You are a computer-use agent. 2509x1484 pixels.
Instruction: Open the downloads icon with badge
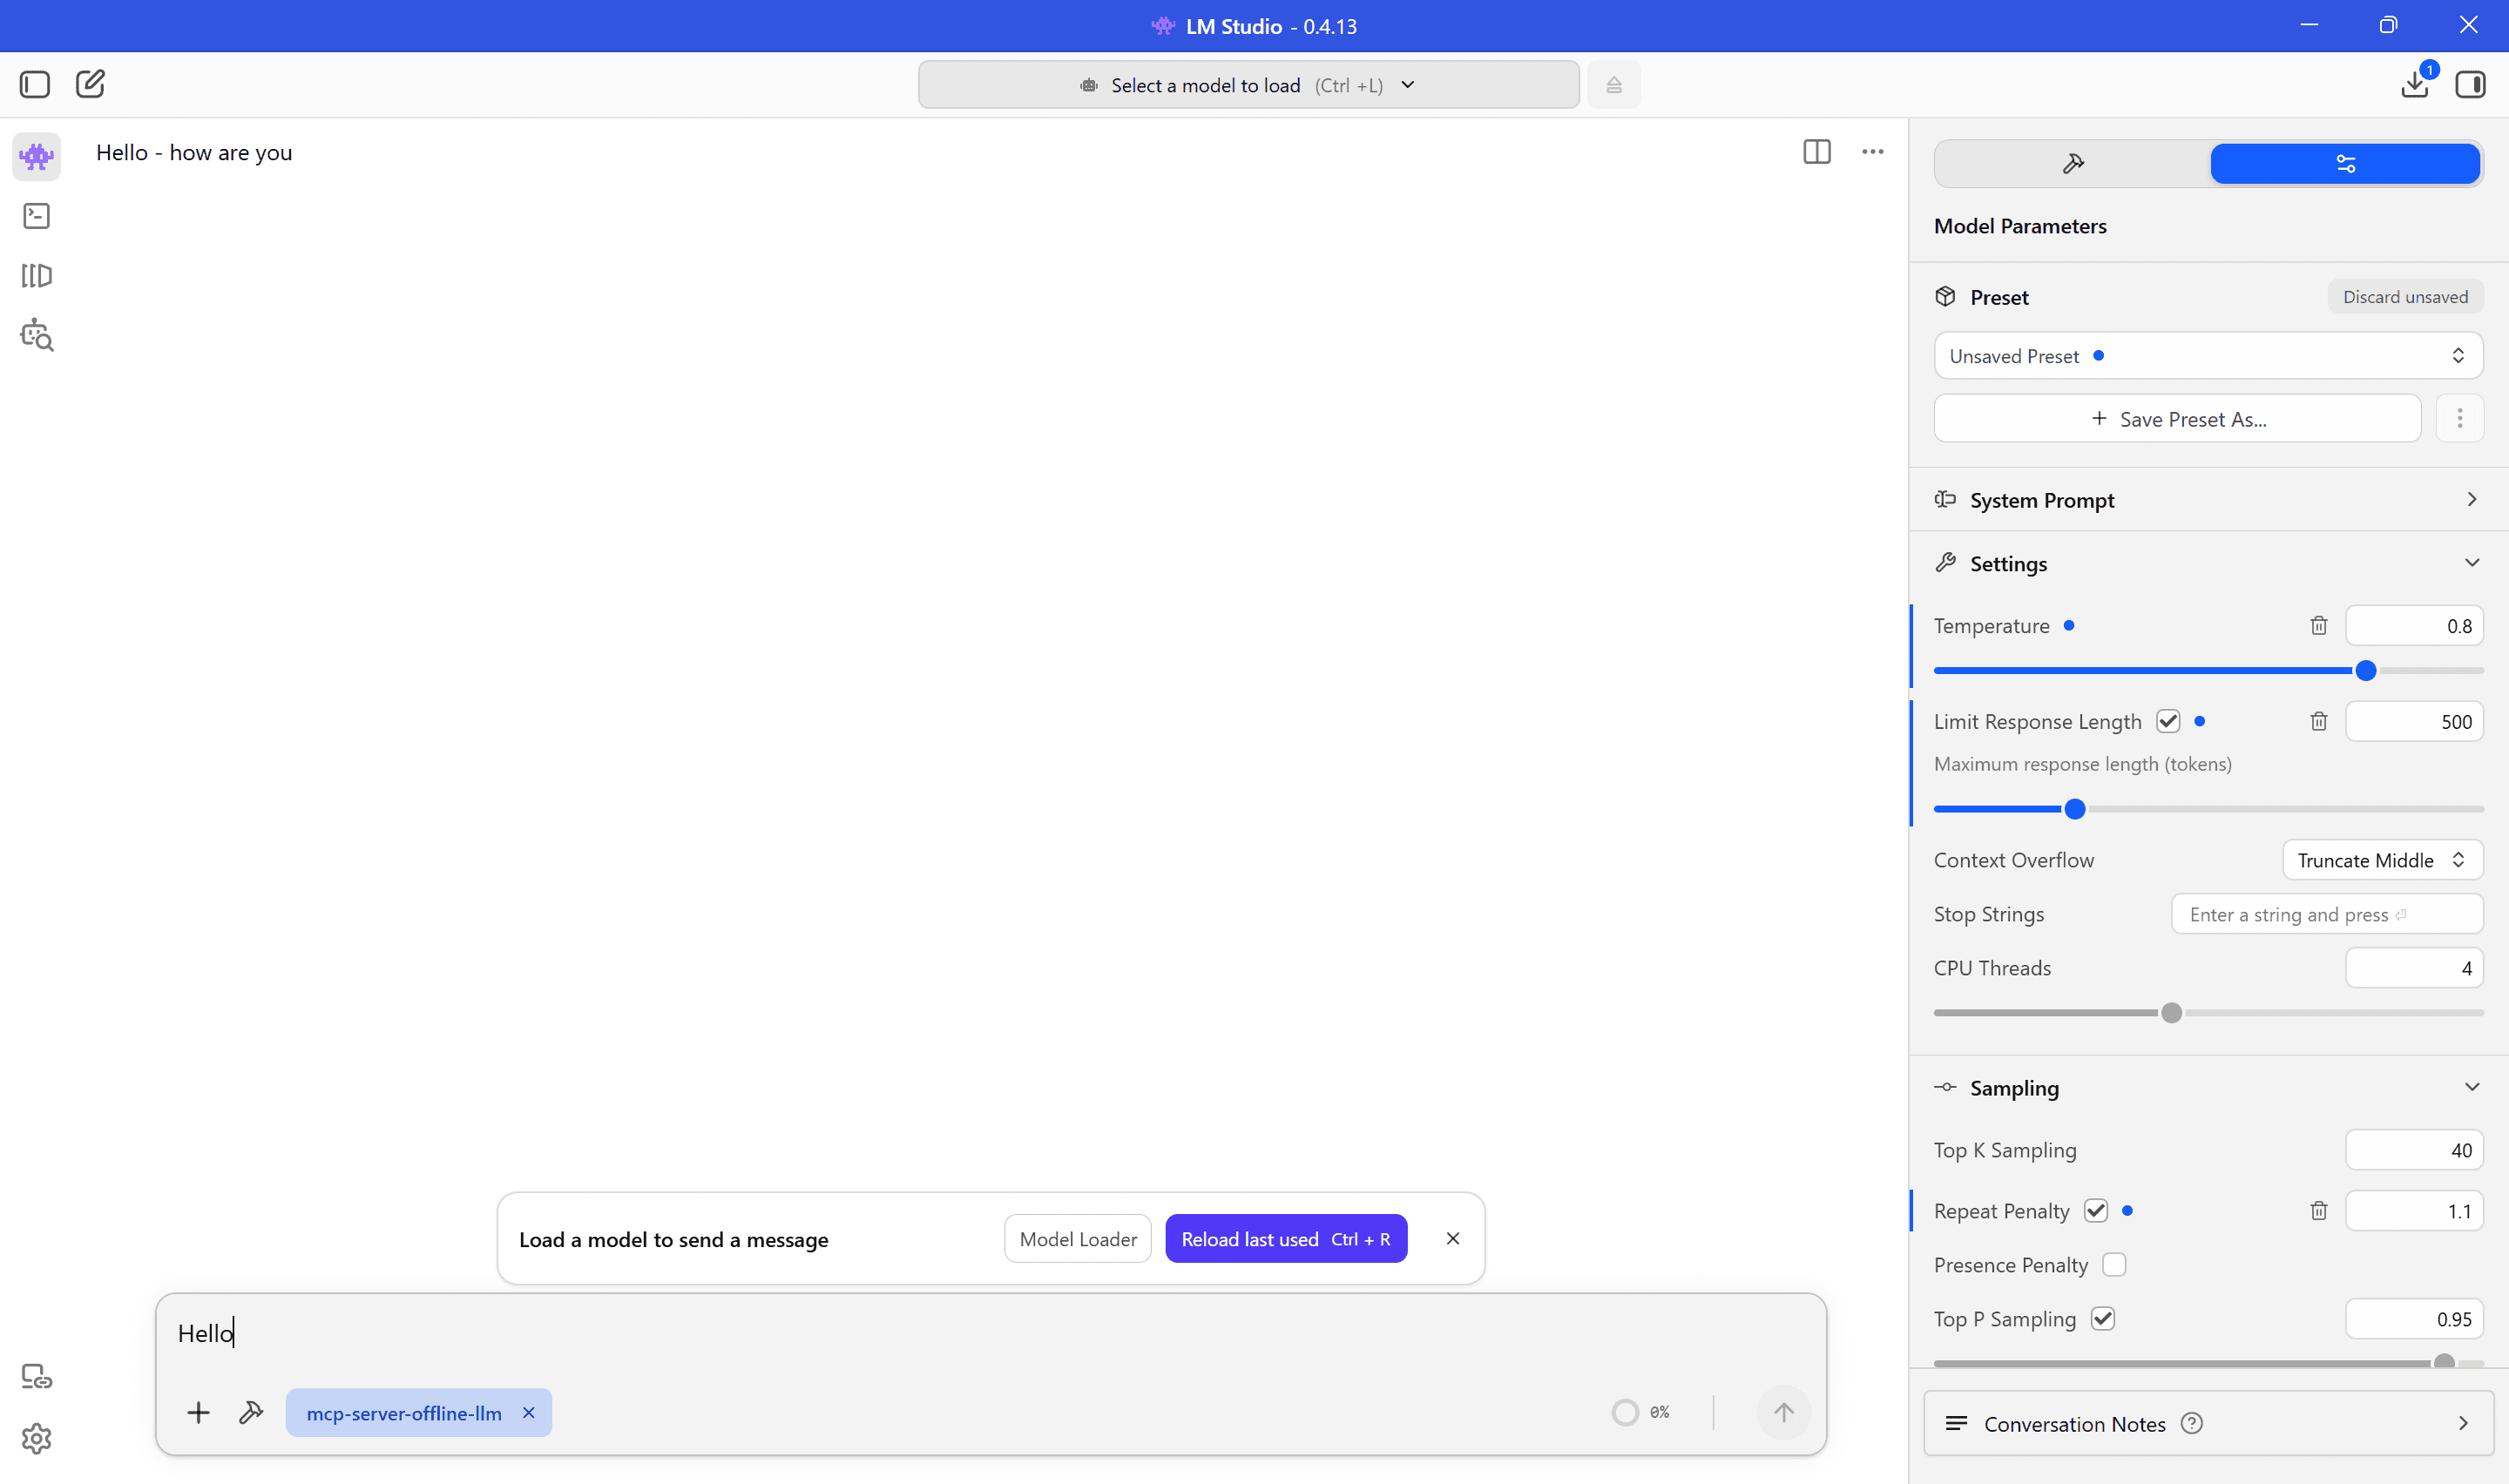pyautogui.click(x=2415, y=84)
